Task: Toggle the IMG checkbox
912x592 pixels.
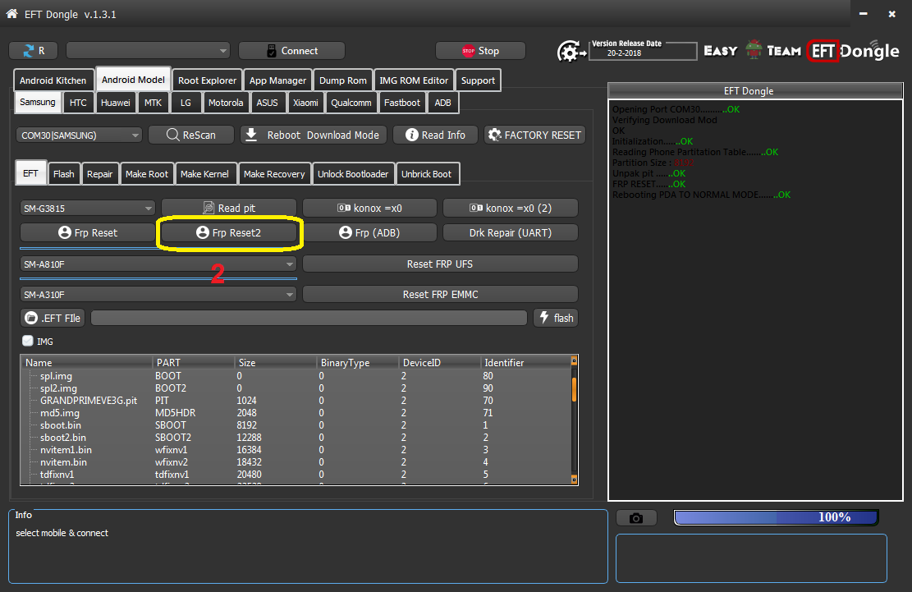Action: [x=27, y=341]
